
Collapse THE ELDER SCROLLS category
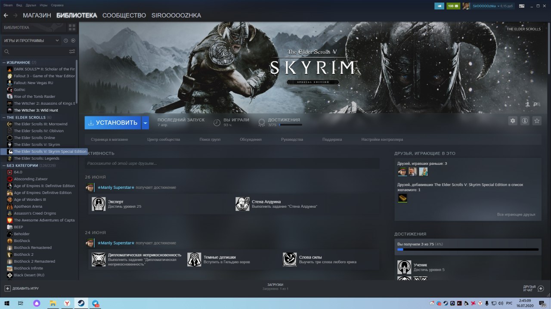(x=4, y=118)
